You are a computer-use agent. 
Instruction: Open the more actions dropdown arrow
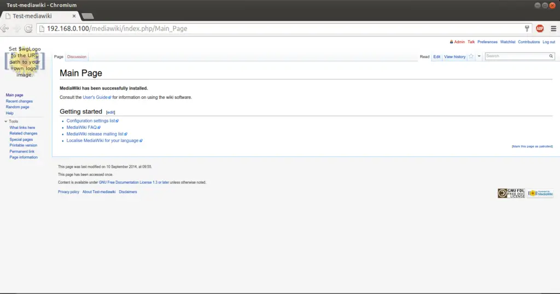tap(479, 56)
